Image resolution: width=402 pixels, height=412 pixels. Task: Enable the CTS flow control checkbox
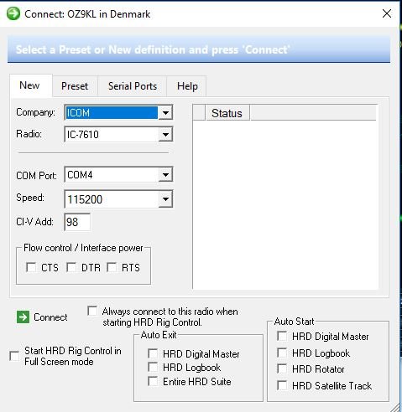coord(31,267)
